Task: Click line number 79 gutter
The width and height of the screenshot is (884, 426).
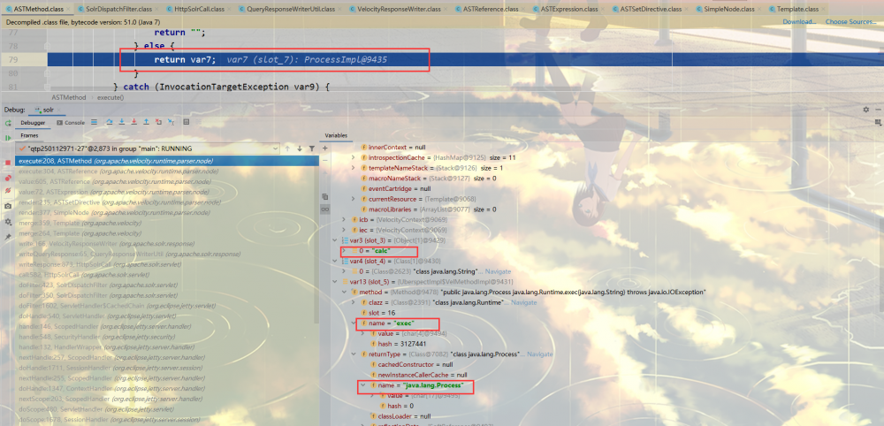Action: [13, 59]
